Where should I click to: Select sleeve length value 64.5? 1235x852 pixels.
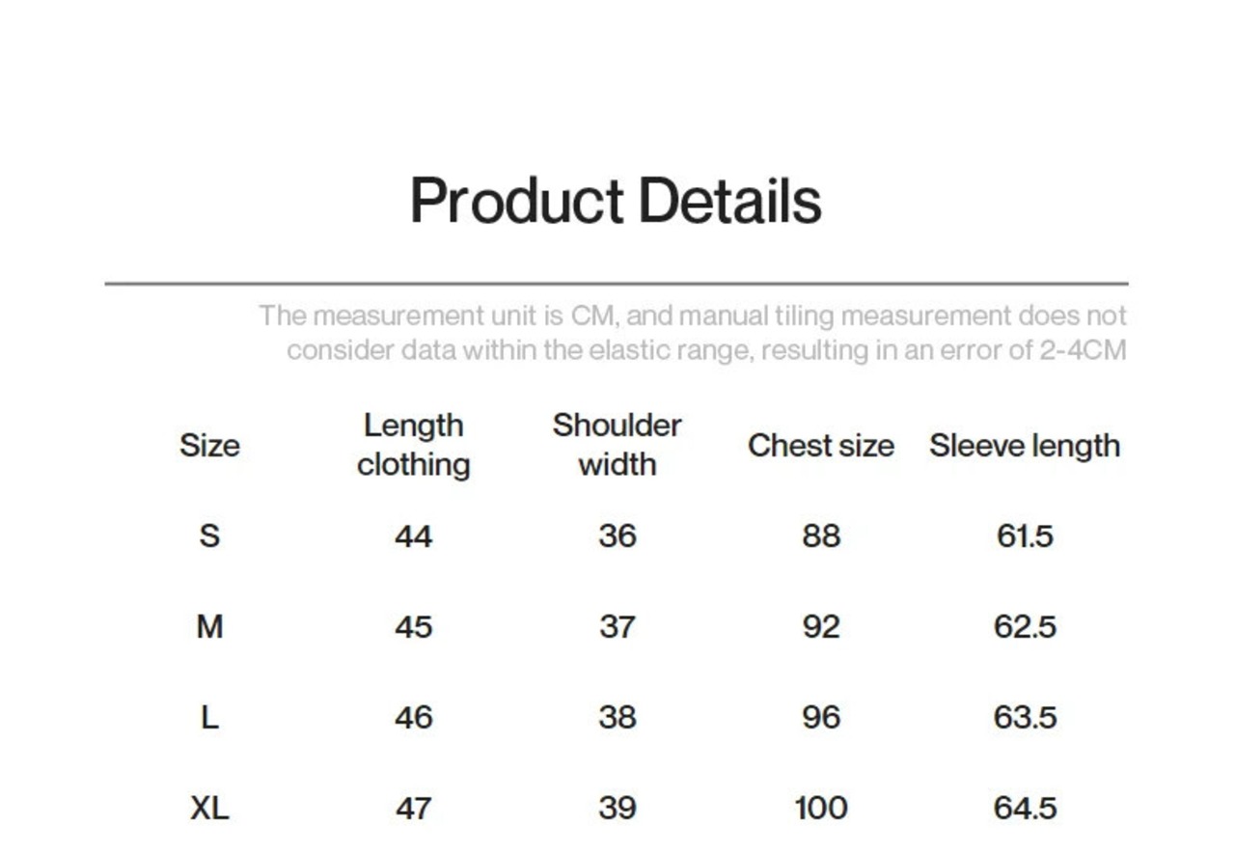pos(1025,809)
